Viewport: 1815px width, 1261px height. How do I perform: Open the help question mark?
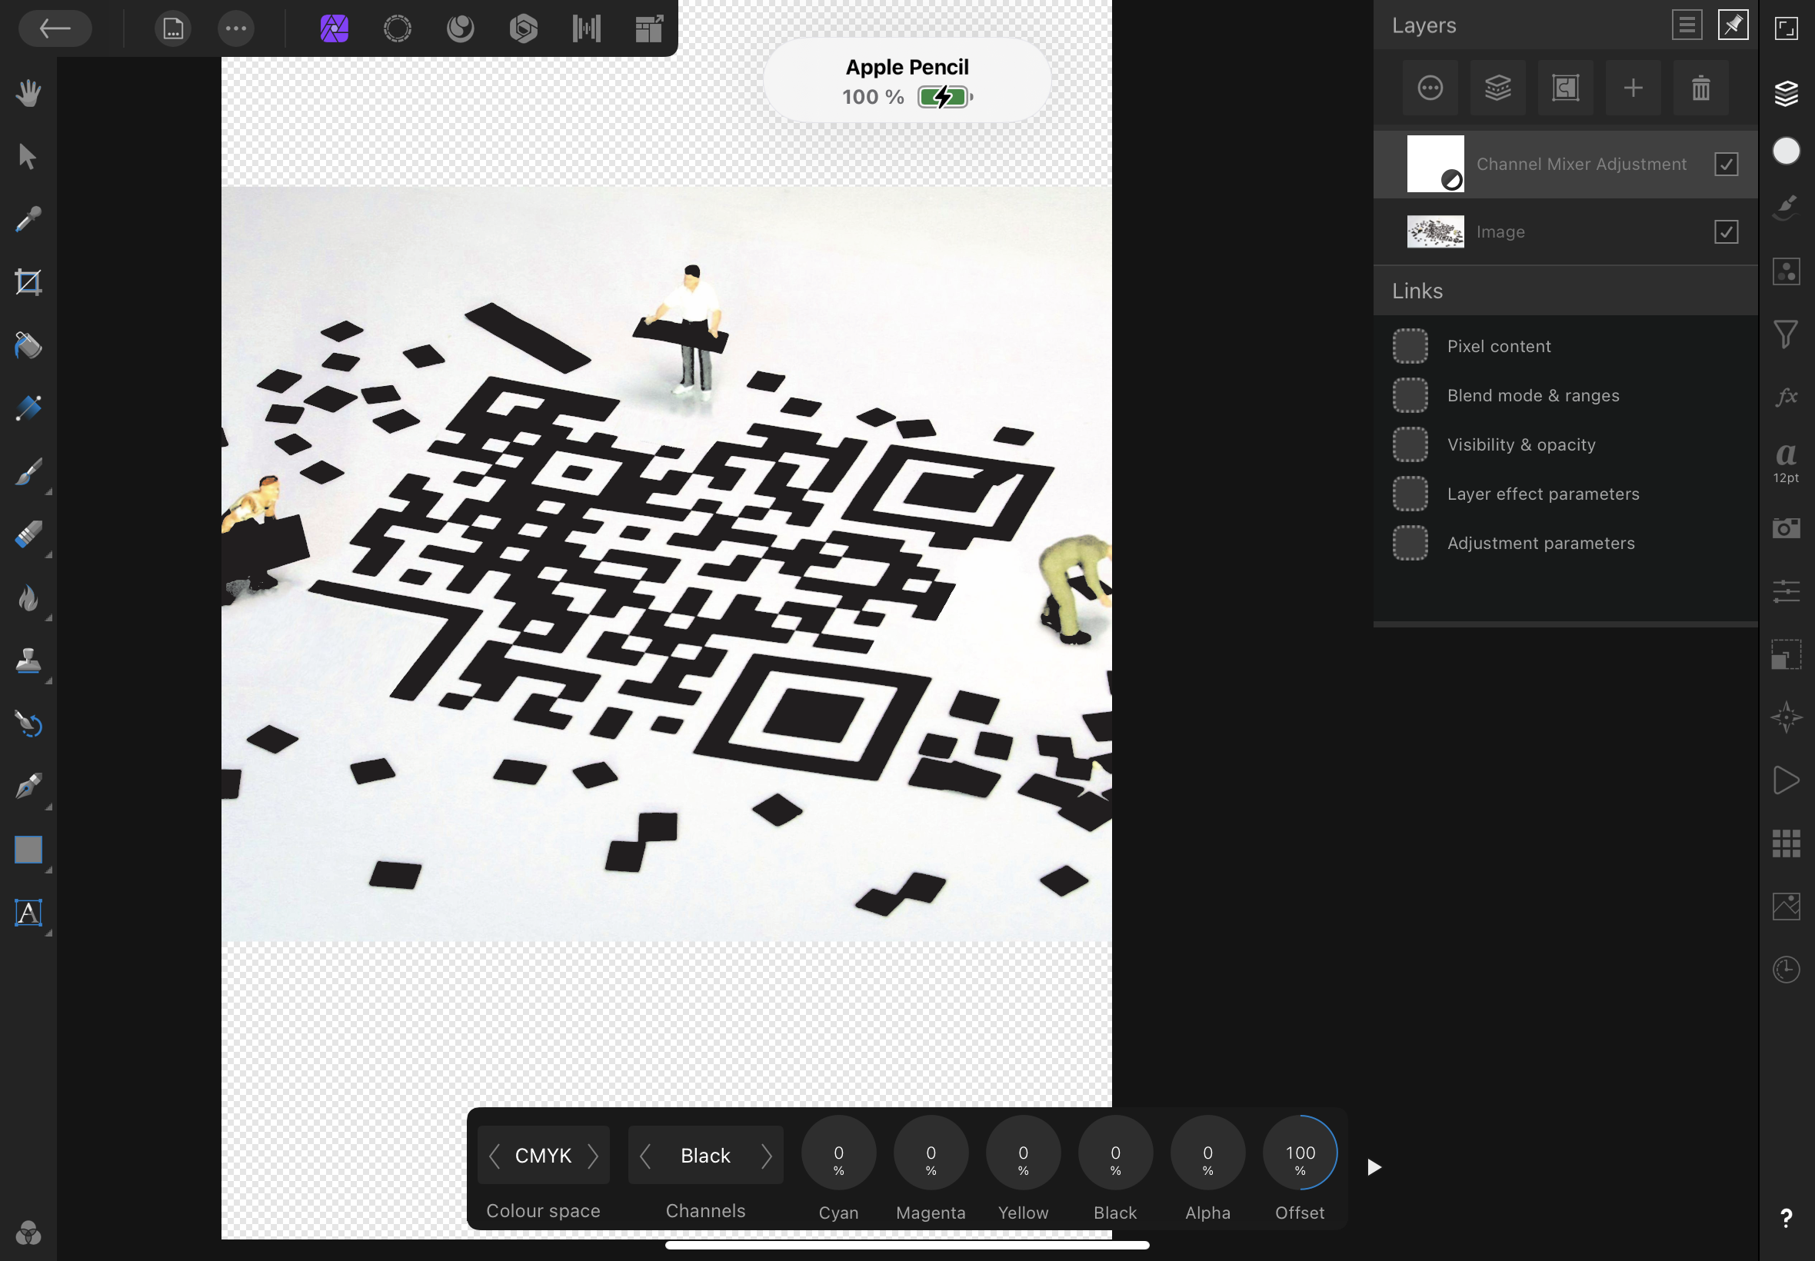pyautogui.click(x=1786, y=1217)
